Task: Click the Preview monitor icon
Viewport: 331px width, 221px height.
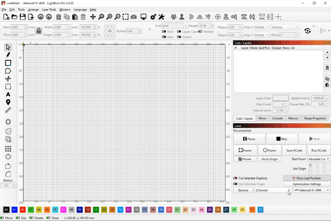Action: (x=144, y=17)
